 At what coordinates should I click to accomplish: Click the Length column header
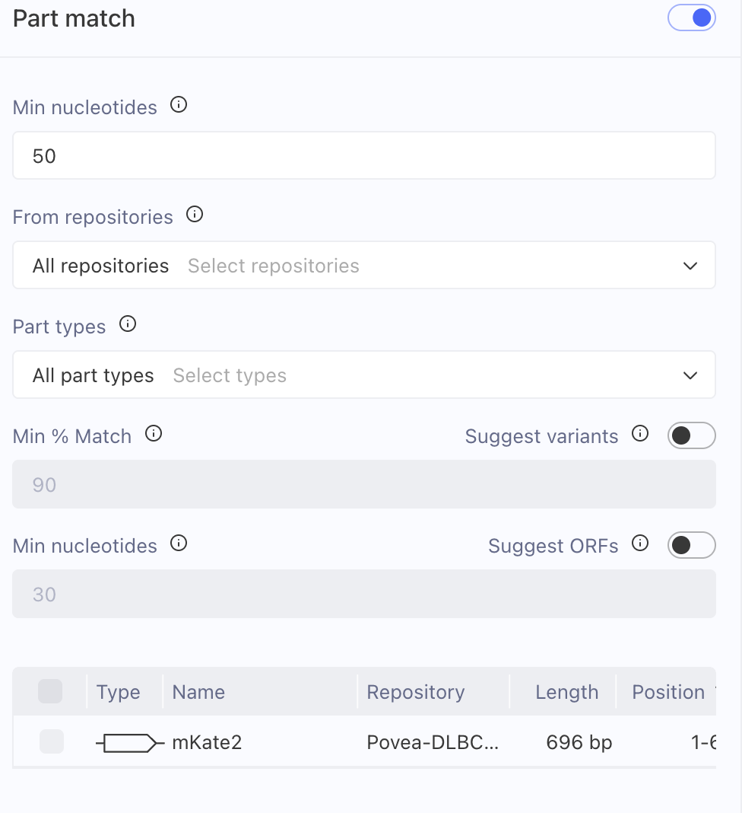coord(566,692)
